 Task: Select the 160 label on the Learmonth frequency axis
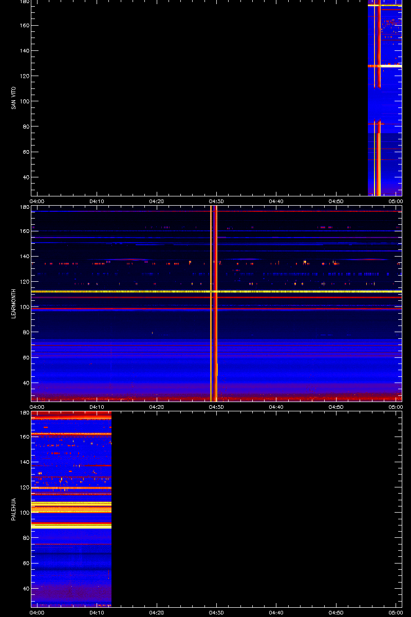pos(24,231)
